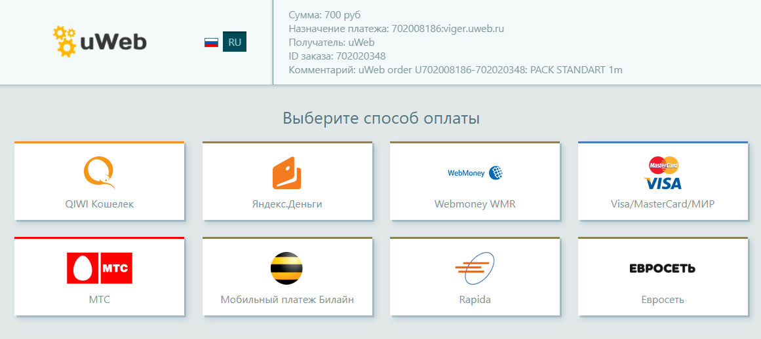Select the Webmoney WMR label
Screen dimensions: 761x339
coord(475,204)
